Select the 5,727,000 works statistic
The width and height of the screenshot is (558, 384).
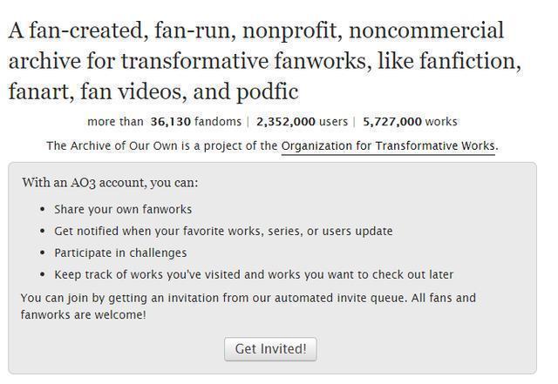[x=410, y=122]
